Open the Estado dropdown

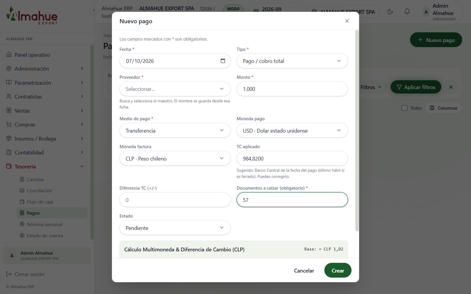point(175,228)
